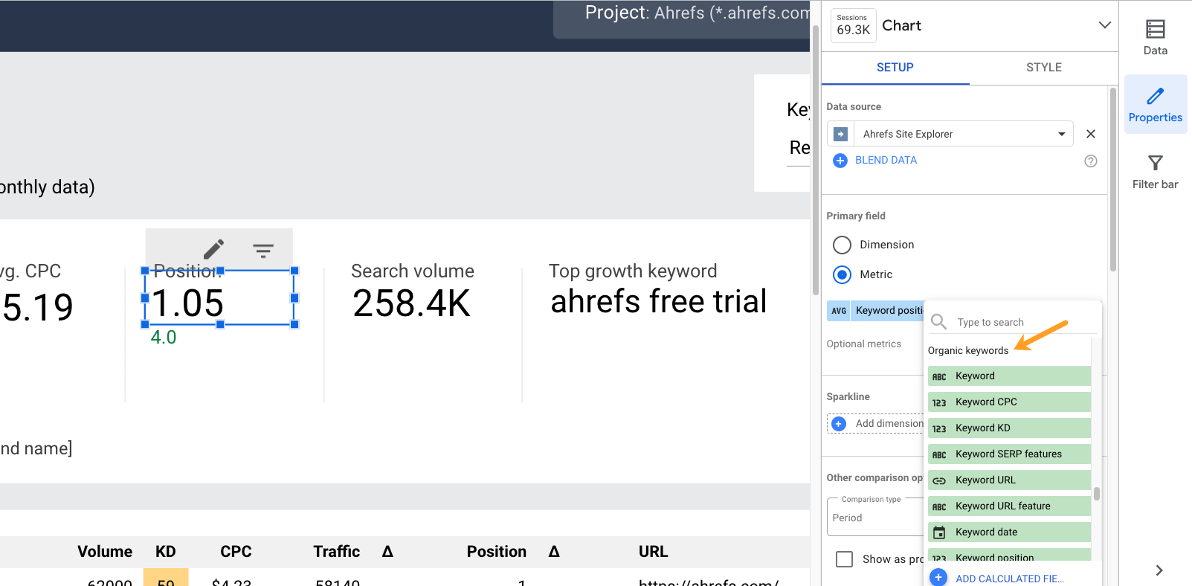
Task: Click the BLEND DATA link
Action: tap(886, 160)
